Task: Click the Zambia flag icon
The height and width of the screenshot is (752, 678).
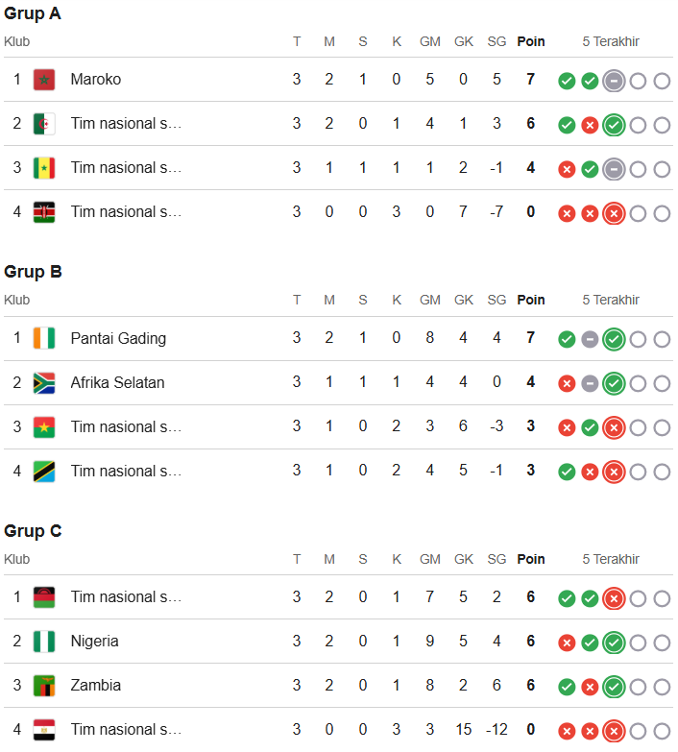Action: [x=44, y=686]
